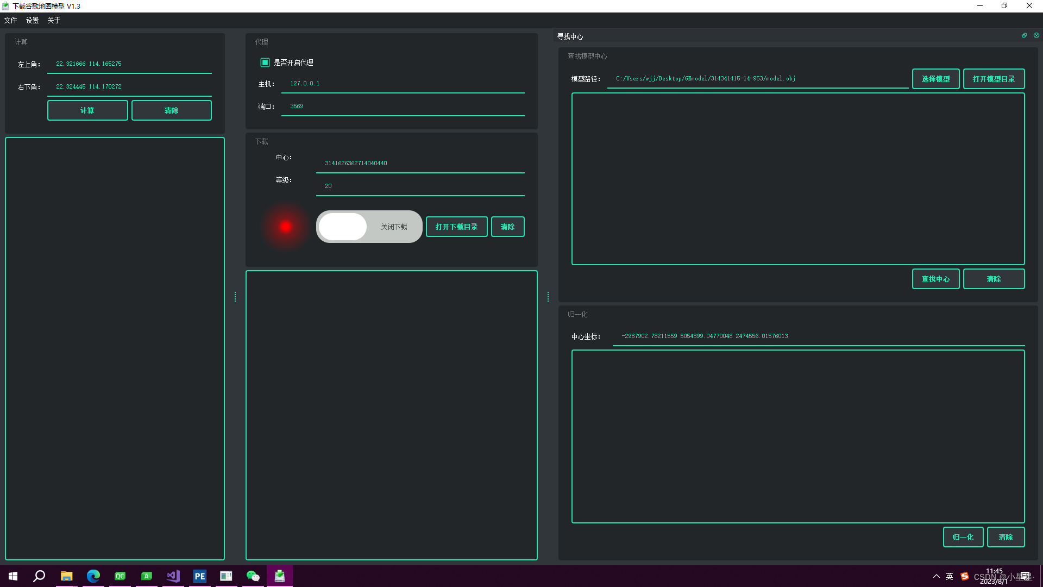The image size is (1043, 587).
Task: Show hidden system tray icons
Action: click(936, 576)
